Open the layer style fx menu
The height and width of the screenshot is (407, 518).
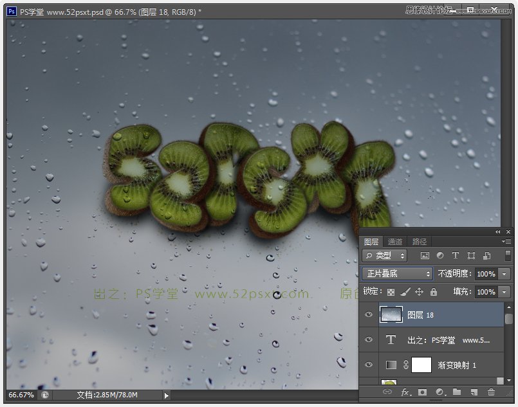click(x=405, y=392)
